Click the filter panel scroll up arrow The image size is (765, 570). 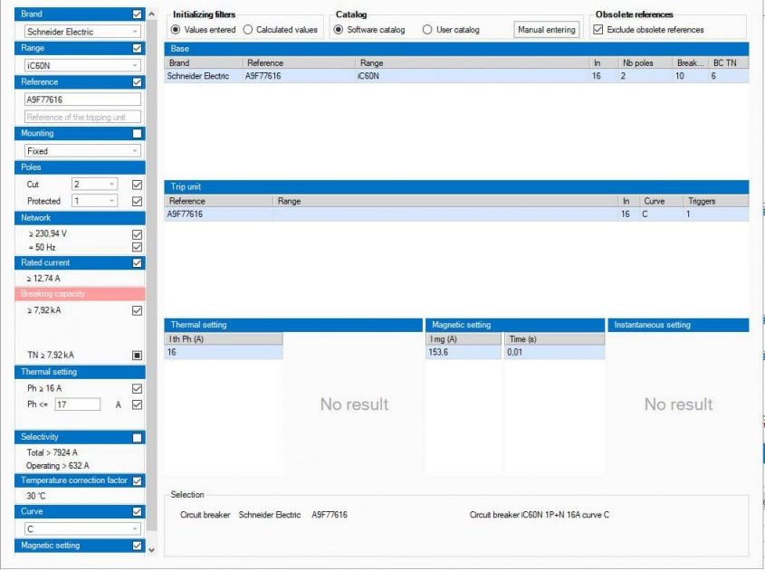click(x=152, y=14)
